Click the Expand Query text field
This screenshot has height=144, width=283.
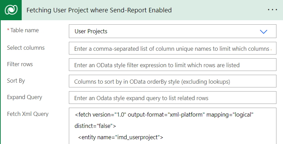(x=172, y=98)
